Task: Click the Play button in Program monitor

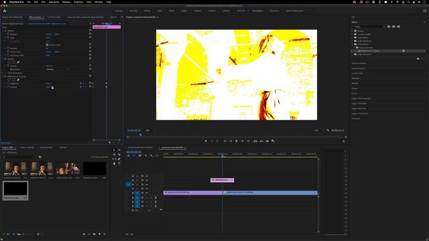Action: [237, 141]
